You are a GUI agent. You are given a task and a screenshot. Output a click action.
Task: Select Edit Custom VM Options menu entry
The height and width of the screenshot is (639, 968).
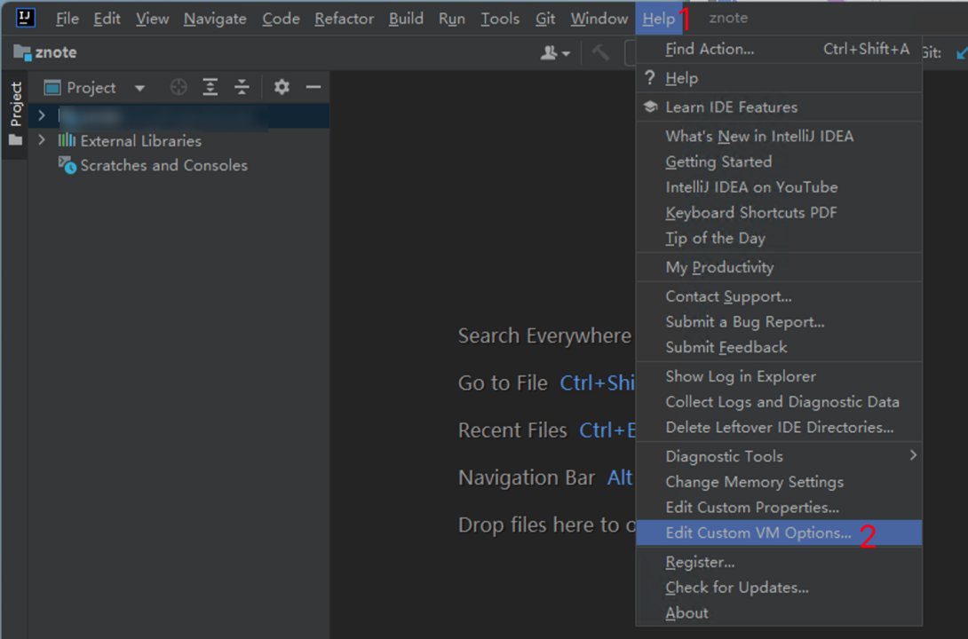(758, 532)
